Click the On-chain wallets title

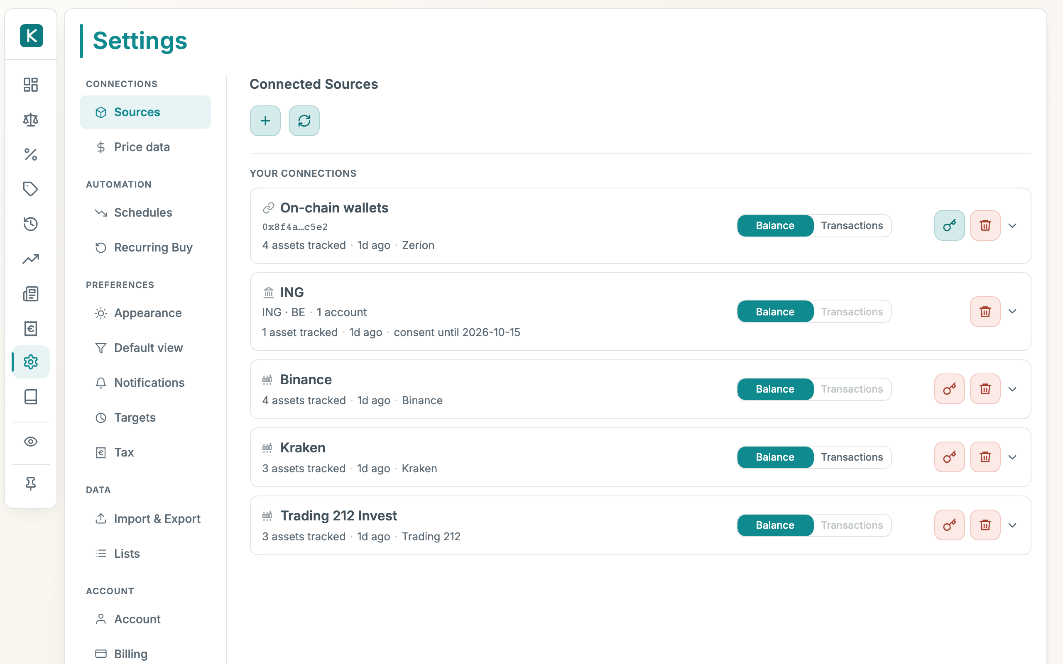pos(334,208)
